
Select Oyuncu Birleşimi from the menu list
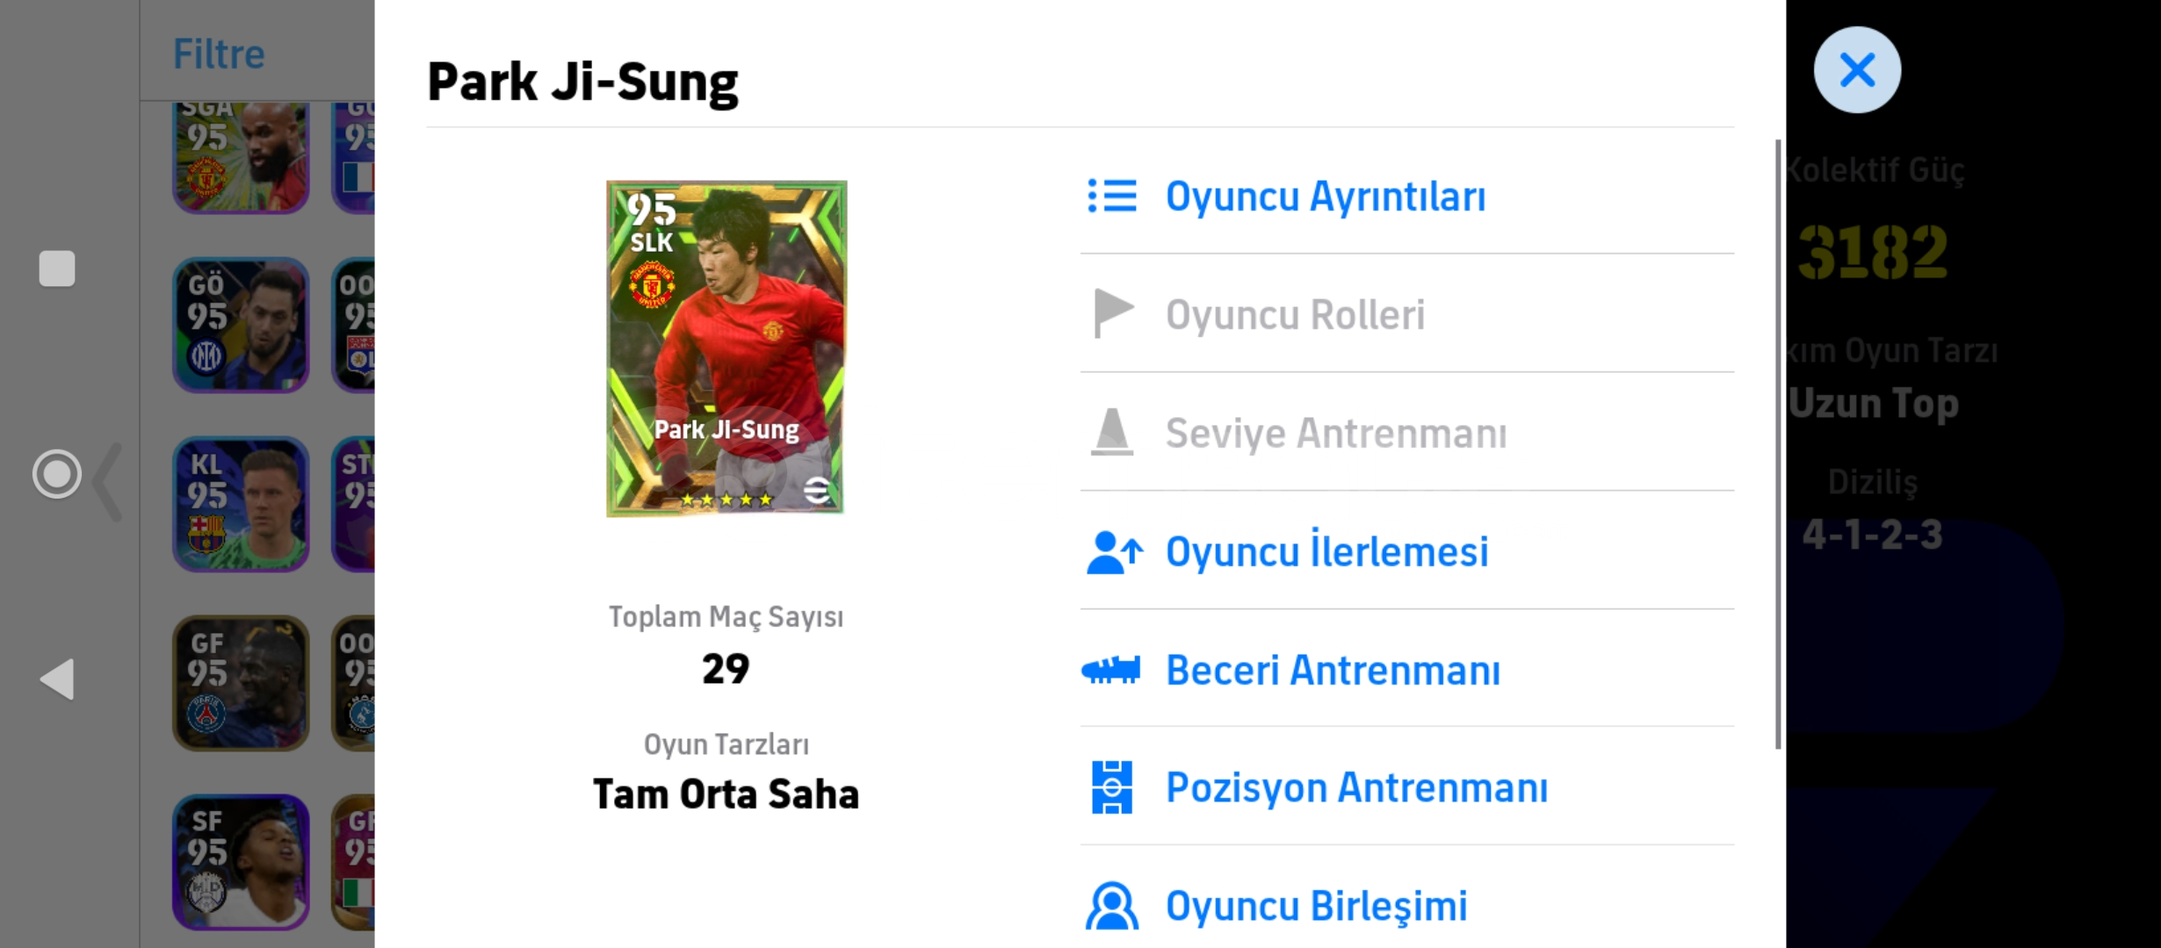1316,904
